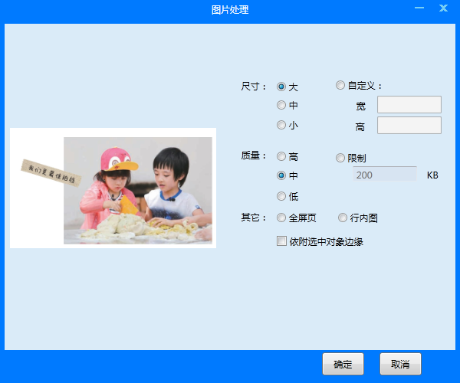
Task: Enable the 自定义 custom size option
Action: pos(340,86)
